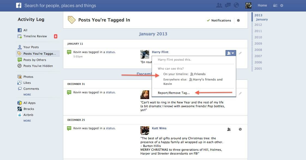Open privacy shortcuts lock icon
Viewport: 306px width, 160px height.
pos(275,5)
